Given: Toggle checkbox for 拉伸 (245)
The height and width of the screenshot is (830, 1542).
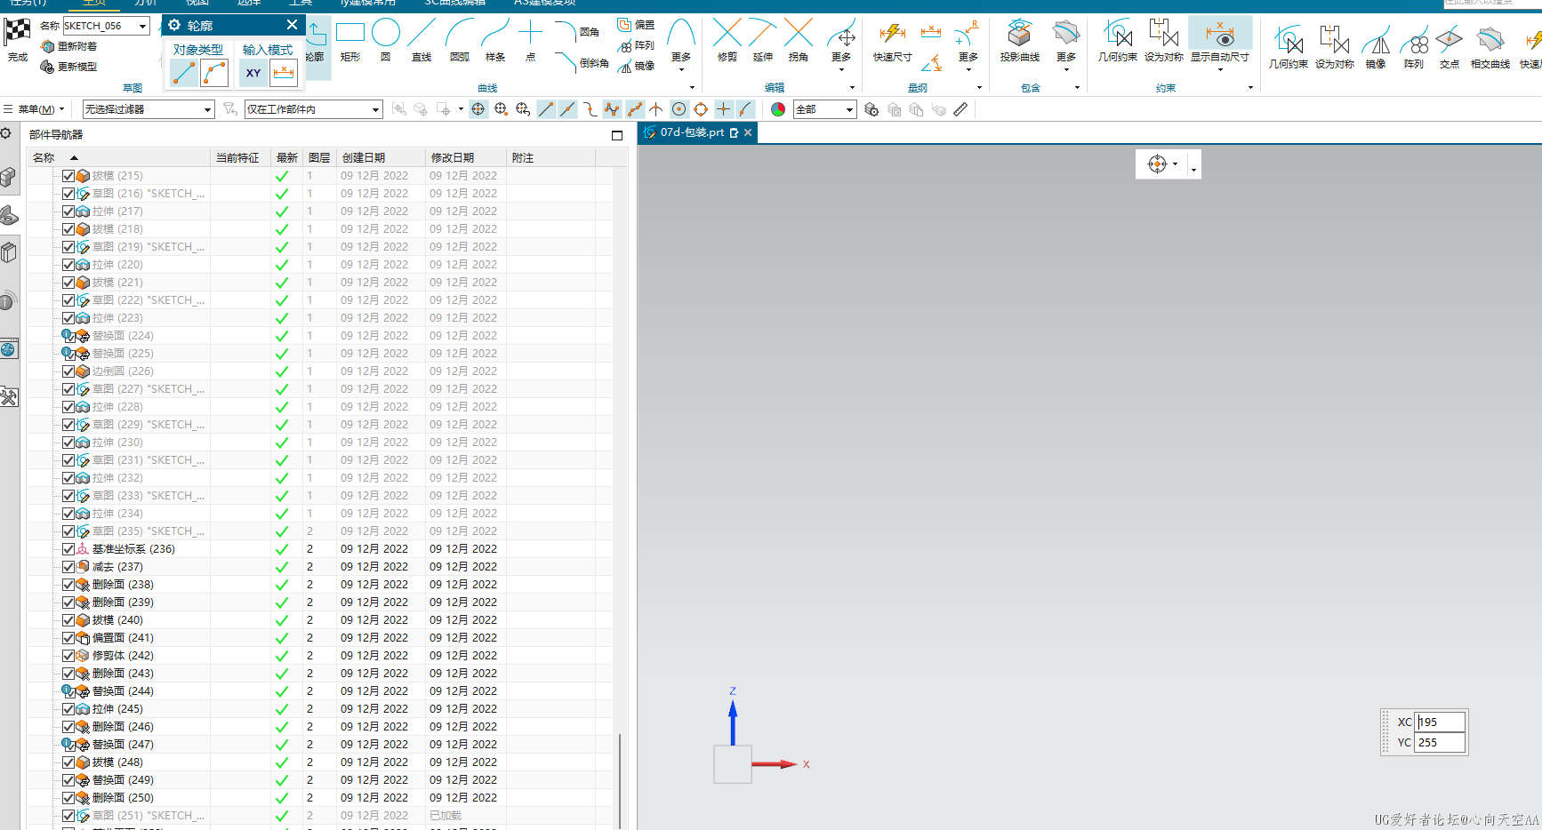Looking at the screenshot, I should [68, 709].
